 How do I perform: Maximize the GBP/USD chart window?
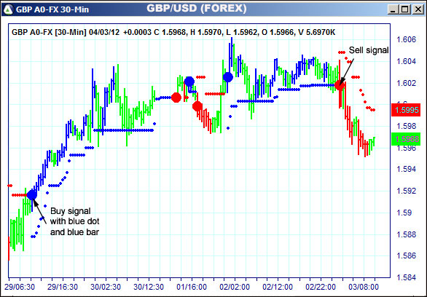tap(405, 9)
